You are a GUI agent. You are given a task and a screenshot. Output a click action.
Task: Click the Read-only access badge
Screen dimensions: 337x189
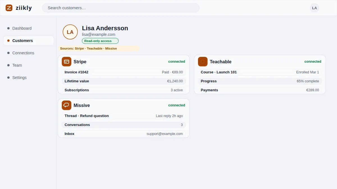point(100,41)
